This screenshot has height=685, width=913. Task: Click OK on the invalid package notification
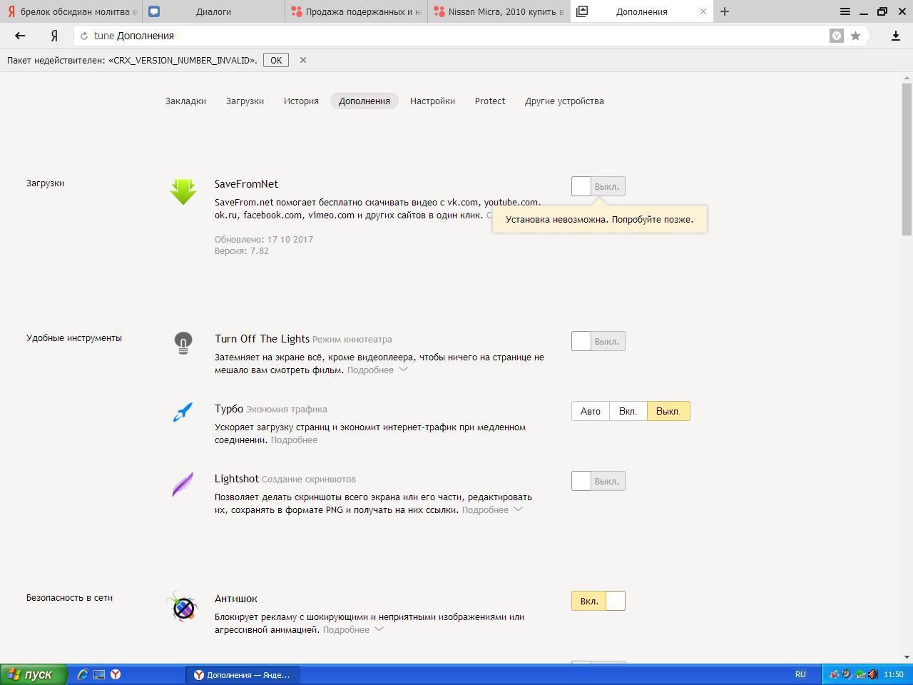tap(275, 60)
